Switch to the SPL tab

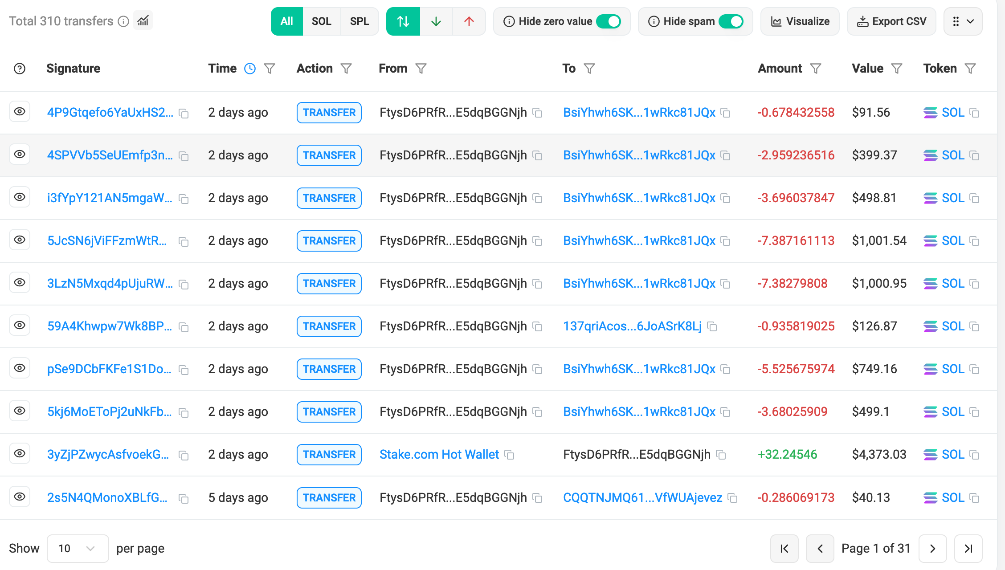tap(360, 21)
